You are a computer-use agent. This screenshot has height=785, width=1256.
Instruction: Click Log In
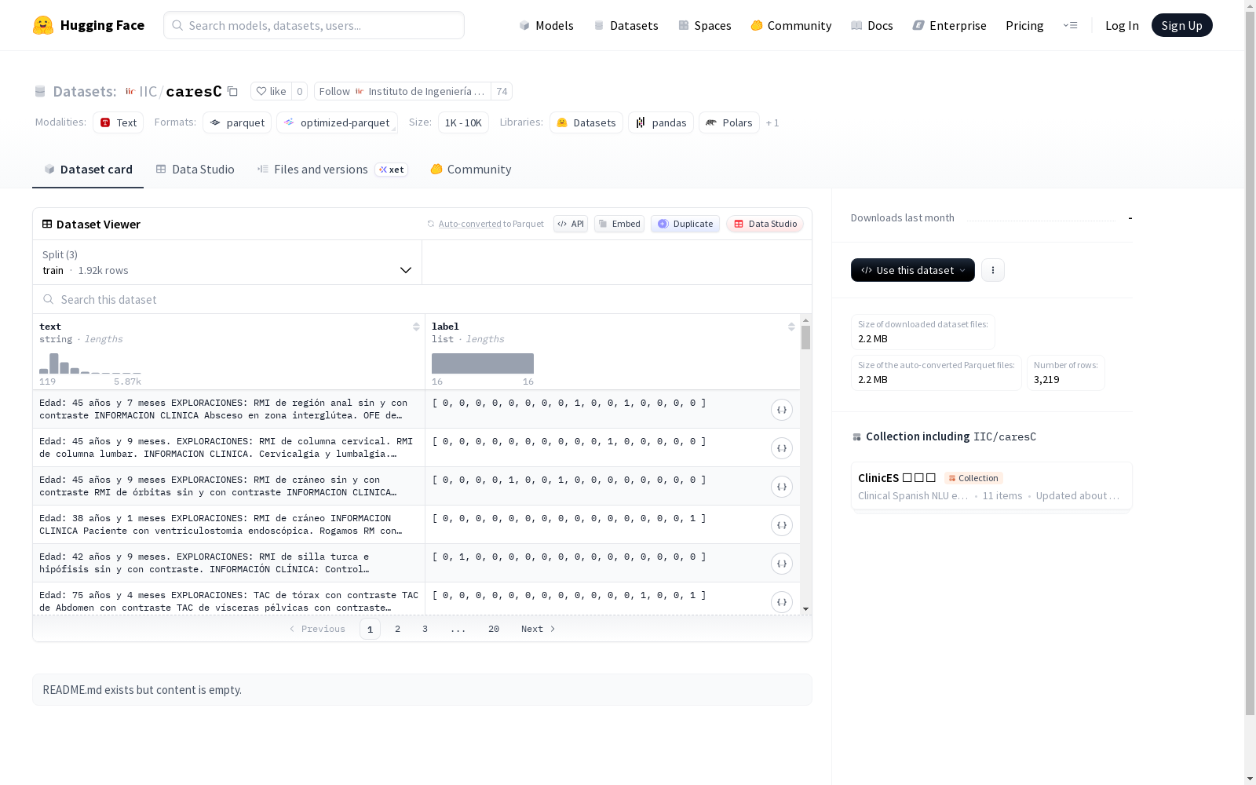(1122, 25)
